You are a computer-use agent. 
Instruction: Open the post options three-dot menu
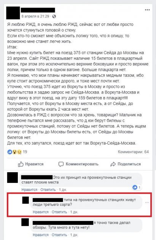pyautogui.click(x=147, y=10)
